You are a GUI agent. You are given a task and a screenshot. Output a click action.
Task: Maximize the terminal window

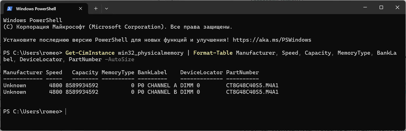pyautogui.click(x=381, y=7)
